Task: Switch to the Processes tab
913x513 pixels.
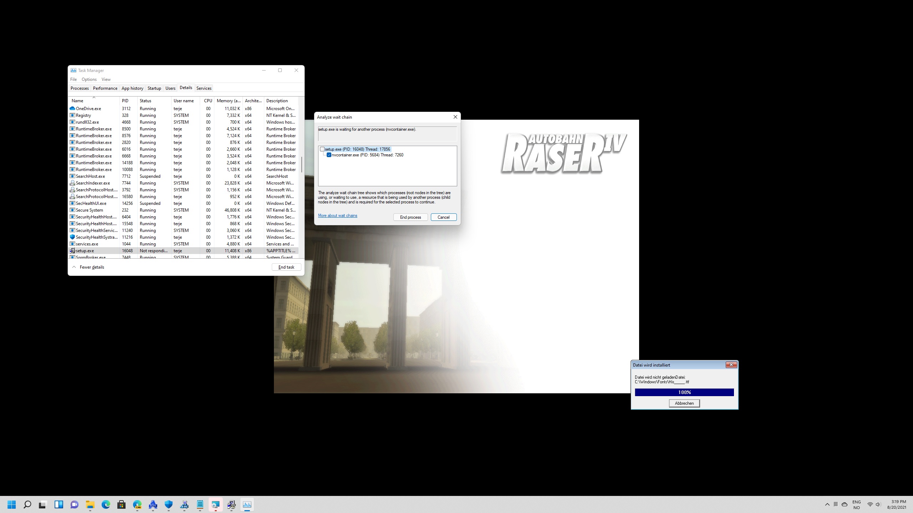Action: point(80,88)
